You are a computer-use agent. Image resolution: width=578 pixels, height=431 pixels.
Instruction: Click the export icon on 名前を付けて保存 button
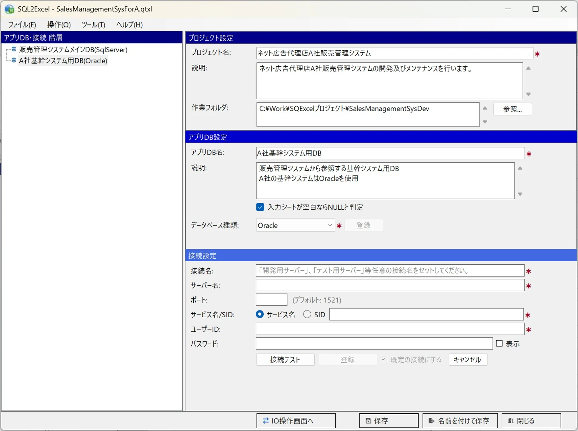pos(431,421)
